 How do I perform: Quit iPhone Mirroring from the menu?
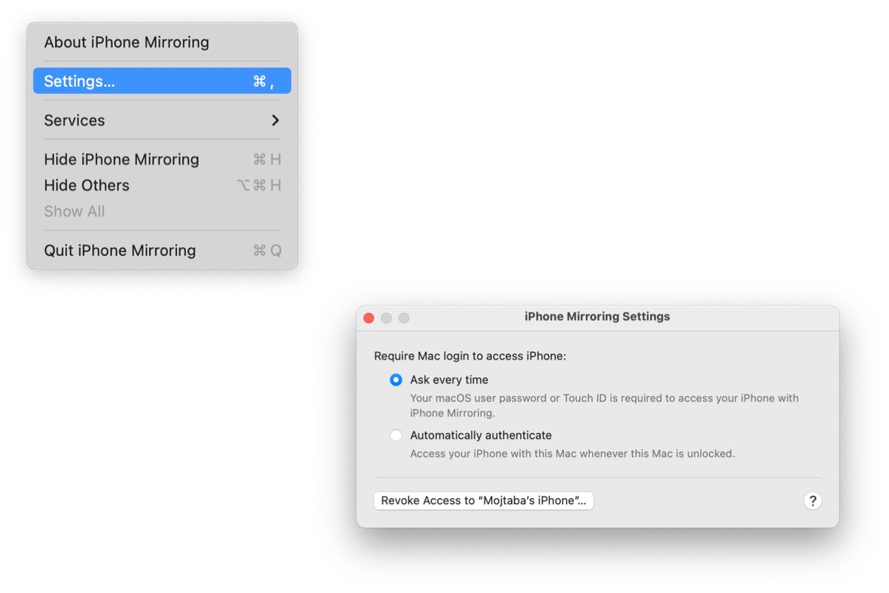tap(162, 251)
